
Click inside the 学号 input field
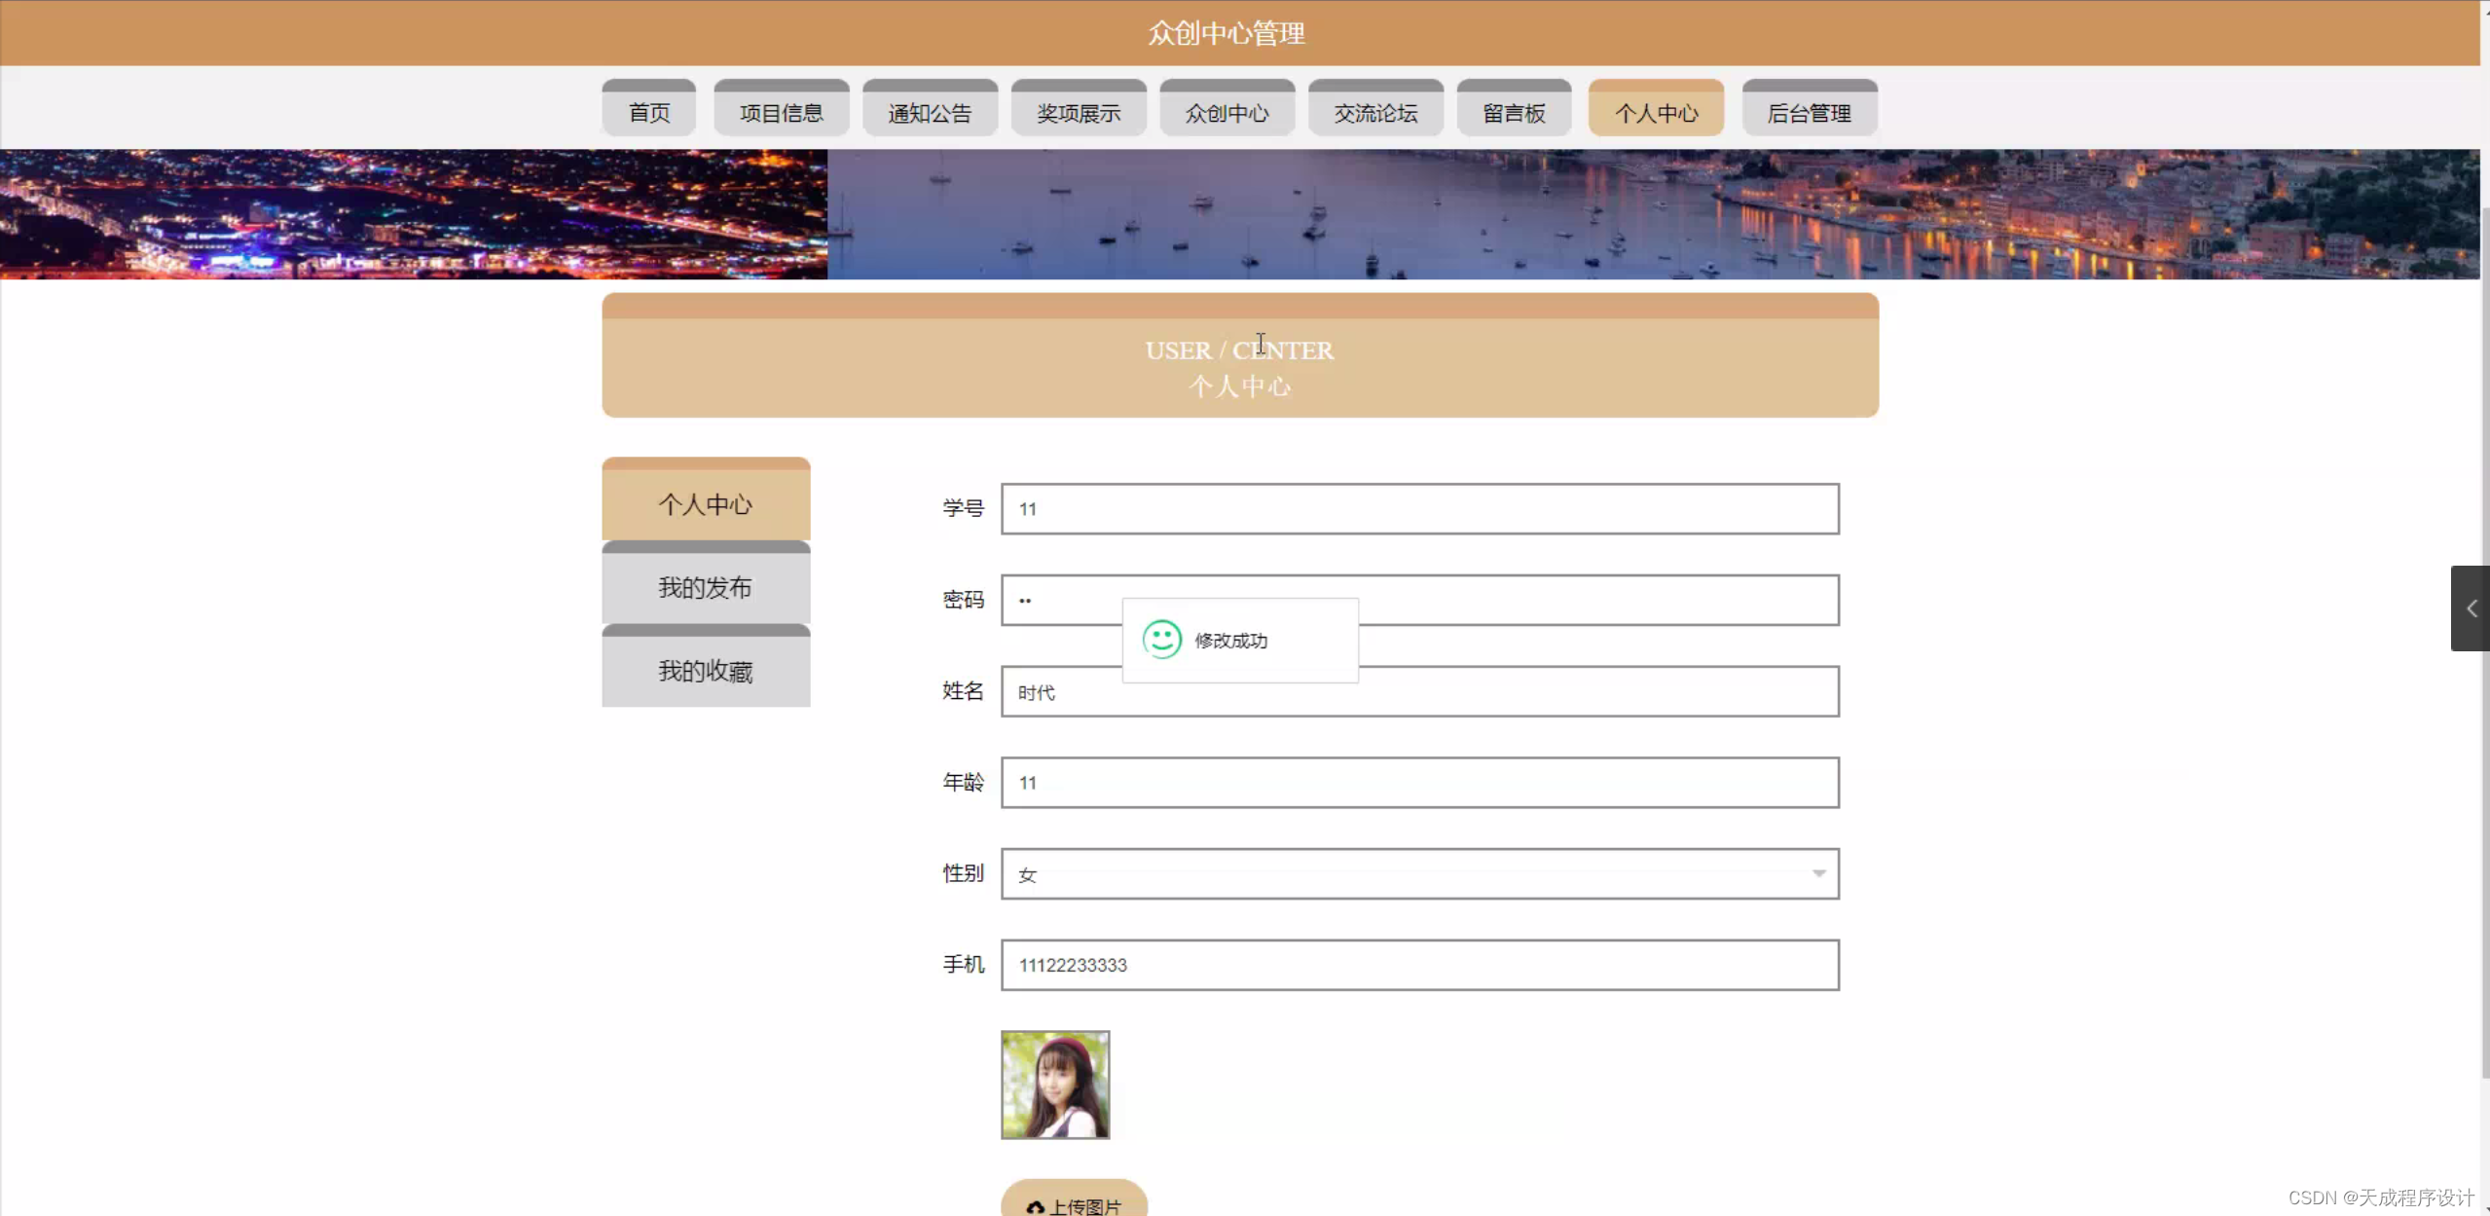[1417, 507]
